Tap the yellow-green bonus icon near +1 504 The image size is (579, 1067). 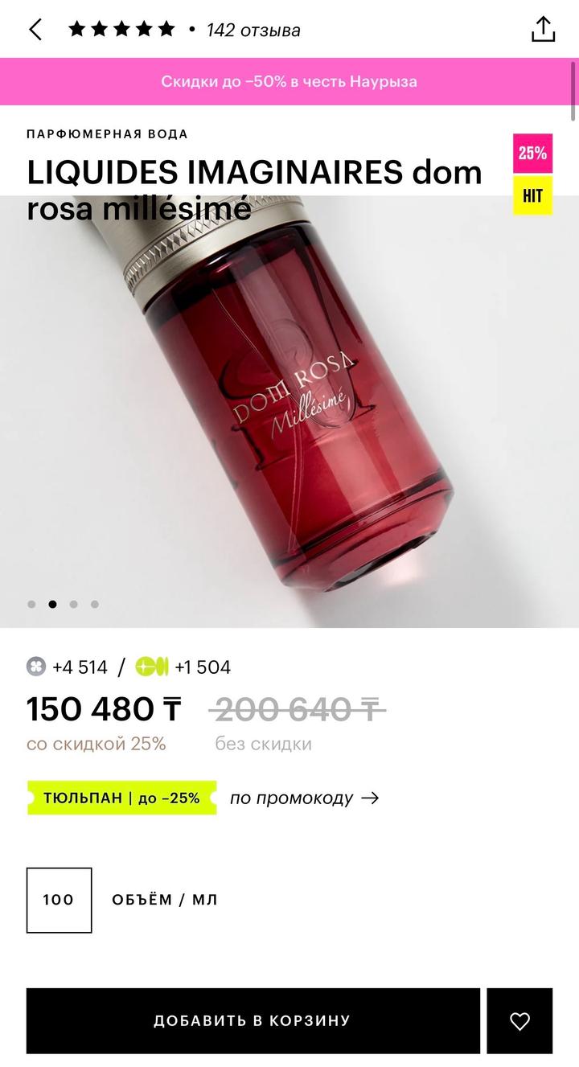click(152, 667)
